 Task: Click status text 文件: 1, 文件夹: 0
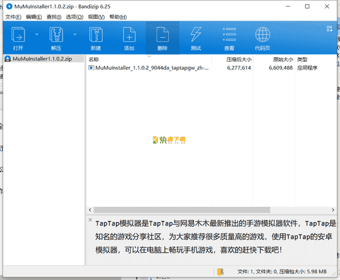pyautogui.click(x=257, y=271)
